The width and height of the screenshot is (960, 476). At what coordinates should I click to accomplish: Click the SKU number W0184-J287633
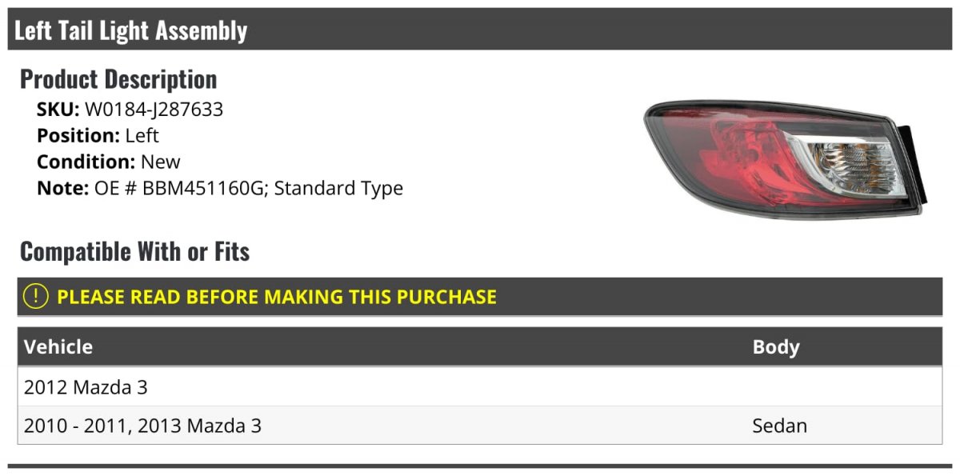pyautogui.click(x=154, y=110)
